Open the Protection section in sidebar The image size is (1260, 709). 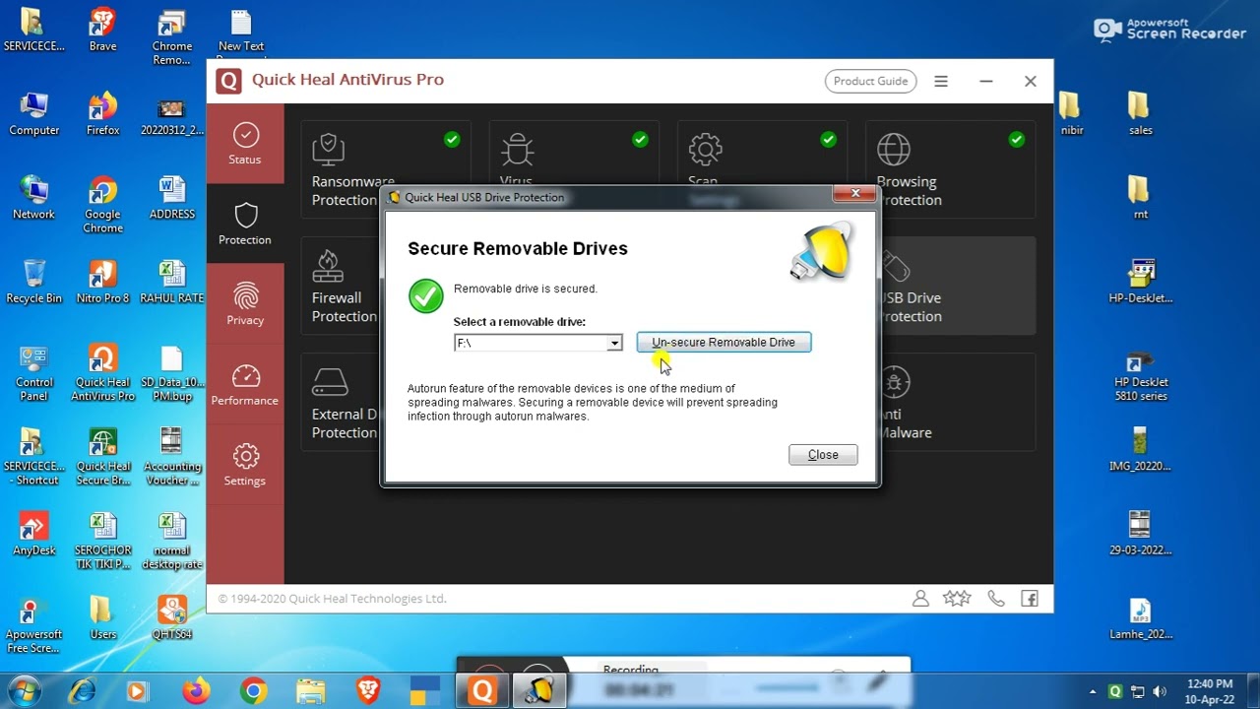[245, 225]
